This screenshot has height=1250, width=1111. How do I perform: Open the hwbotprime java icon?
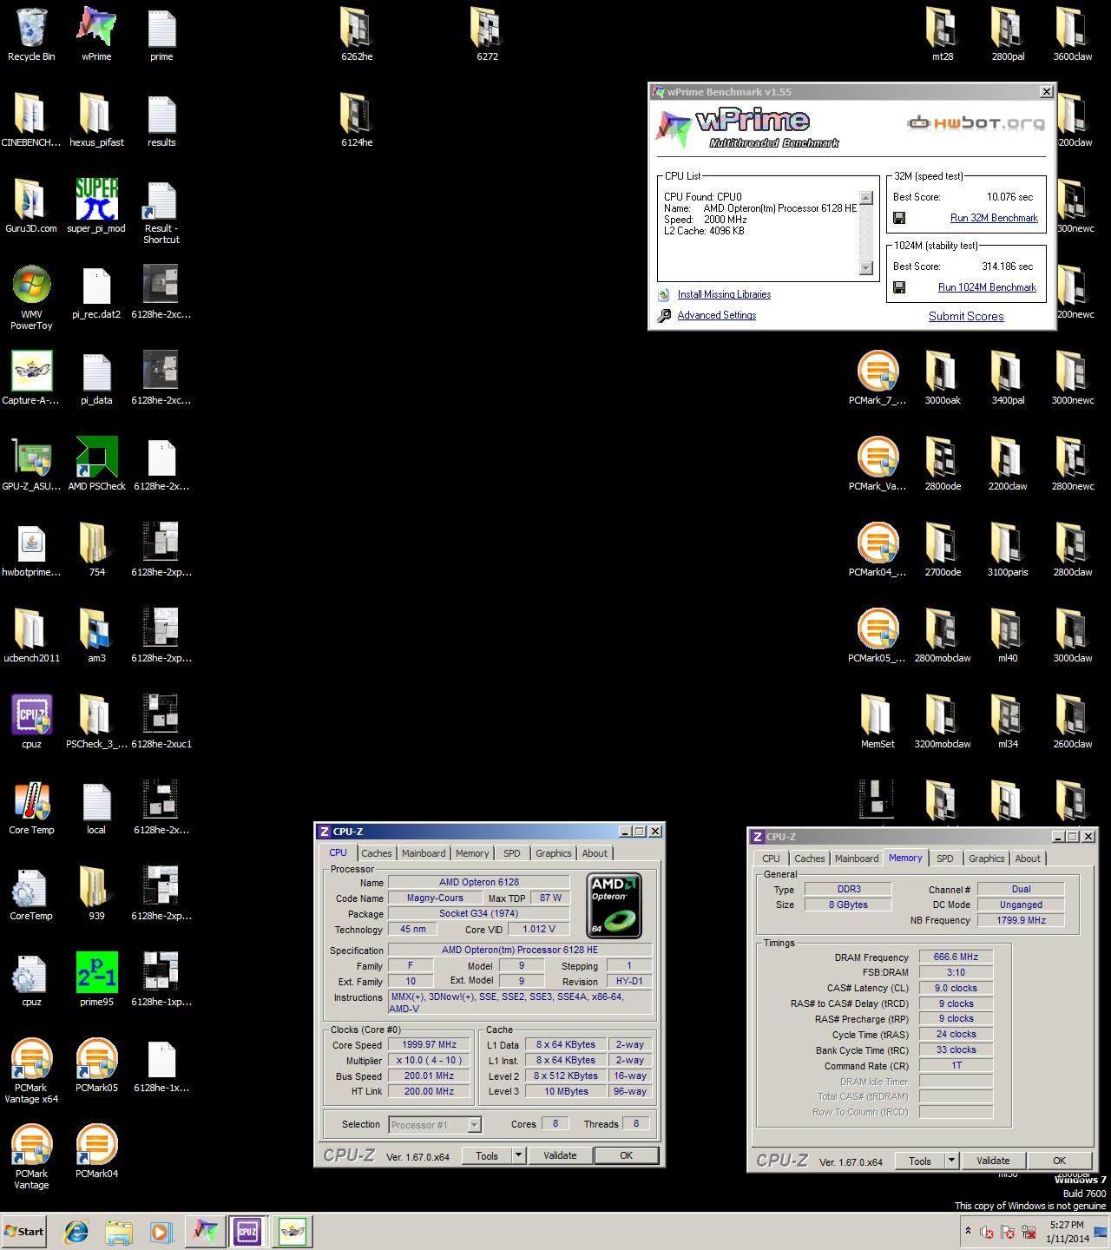tap(31, 549)
